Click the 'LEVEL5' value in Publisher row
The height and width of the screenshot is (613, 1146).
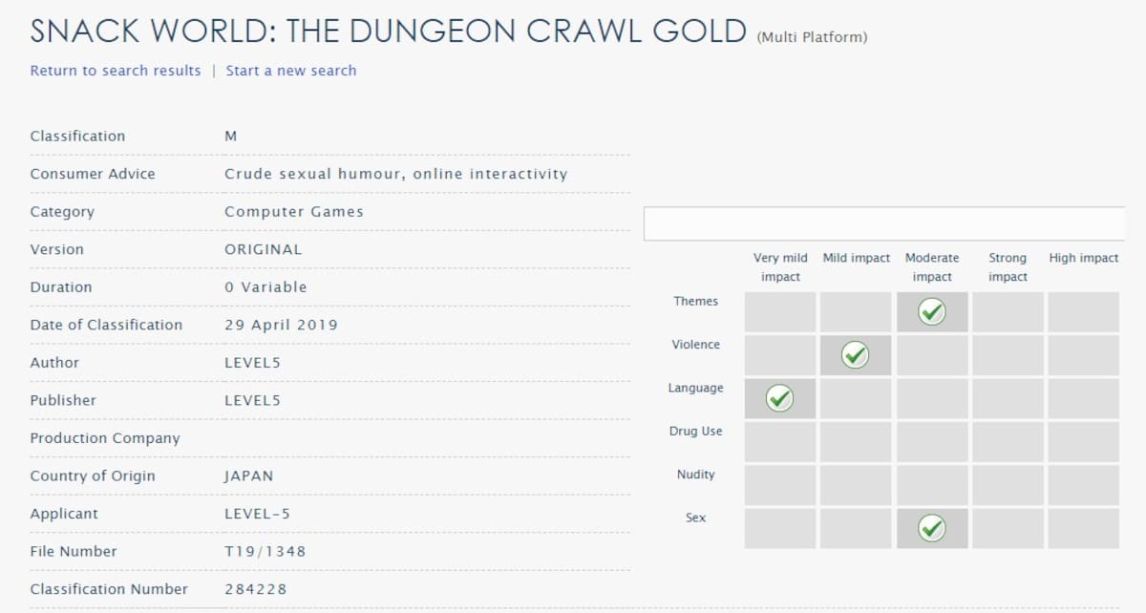tap(252, 400)
